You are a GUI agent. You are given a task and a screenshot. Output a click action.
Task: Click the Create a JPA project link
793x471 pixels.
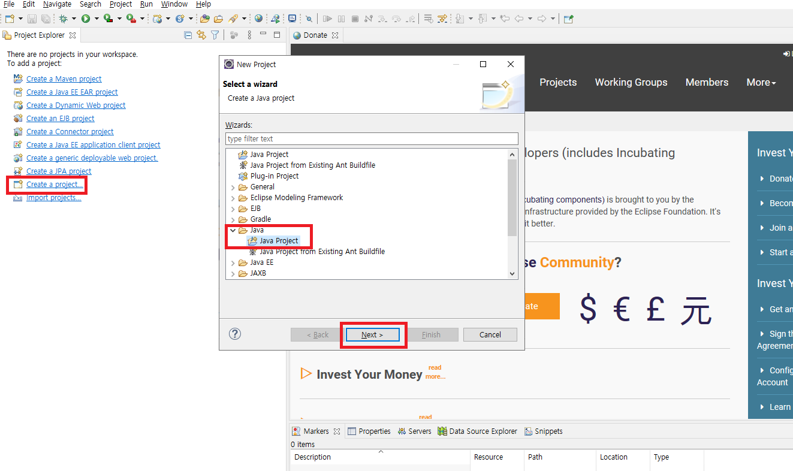[x=59, y=171]
